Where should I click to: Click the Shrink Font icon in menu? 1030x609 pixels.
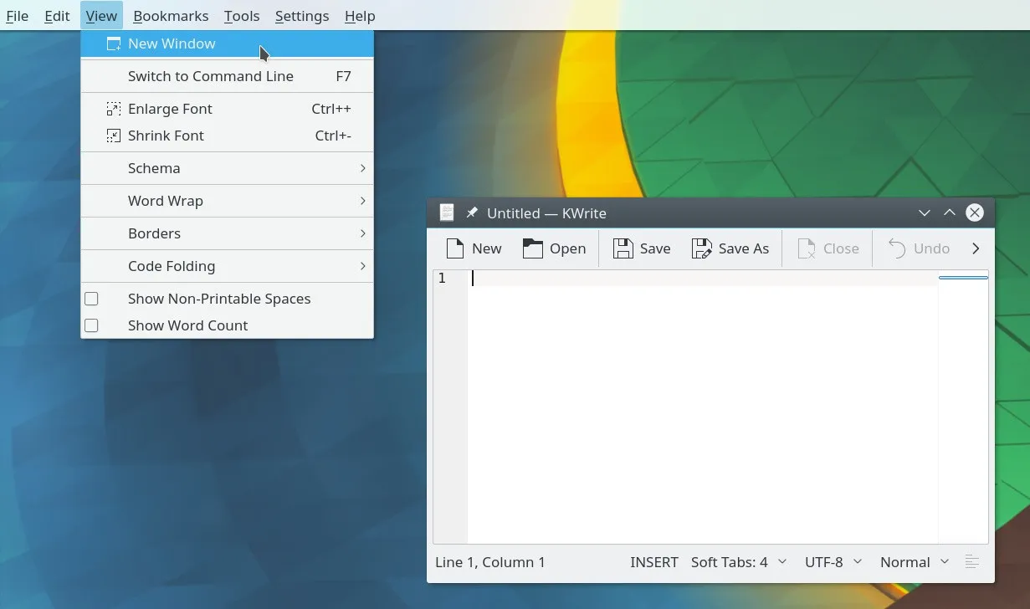114,136
